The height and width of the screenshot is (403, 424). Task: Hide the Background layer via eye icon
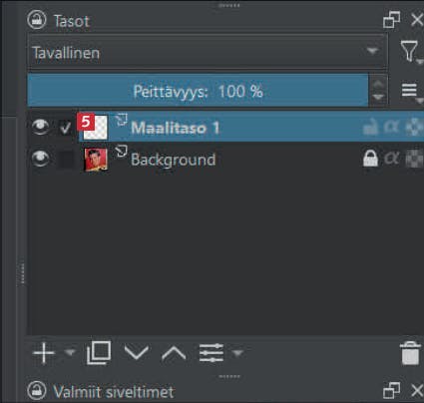coord(41,159)
